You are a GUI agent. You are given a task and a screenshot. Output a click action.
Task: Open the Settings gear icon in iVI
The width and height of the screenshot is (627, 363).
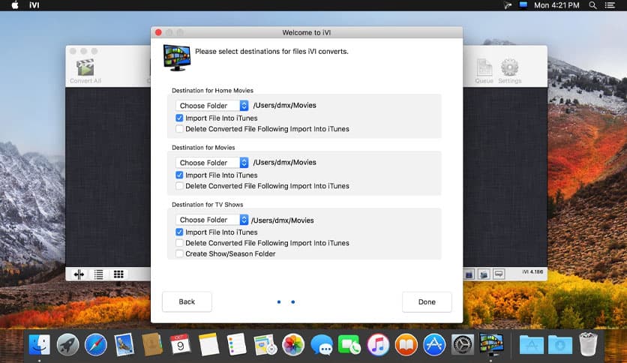[x=510, y=70]
